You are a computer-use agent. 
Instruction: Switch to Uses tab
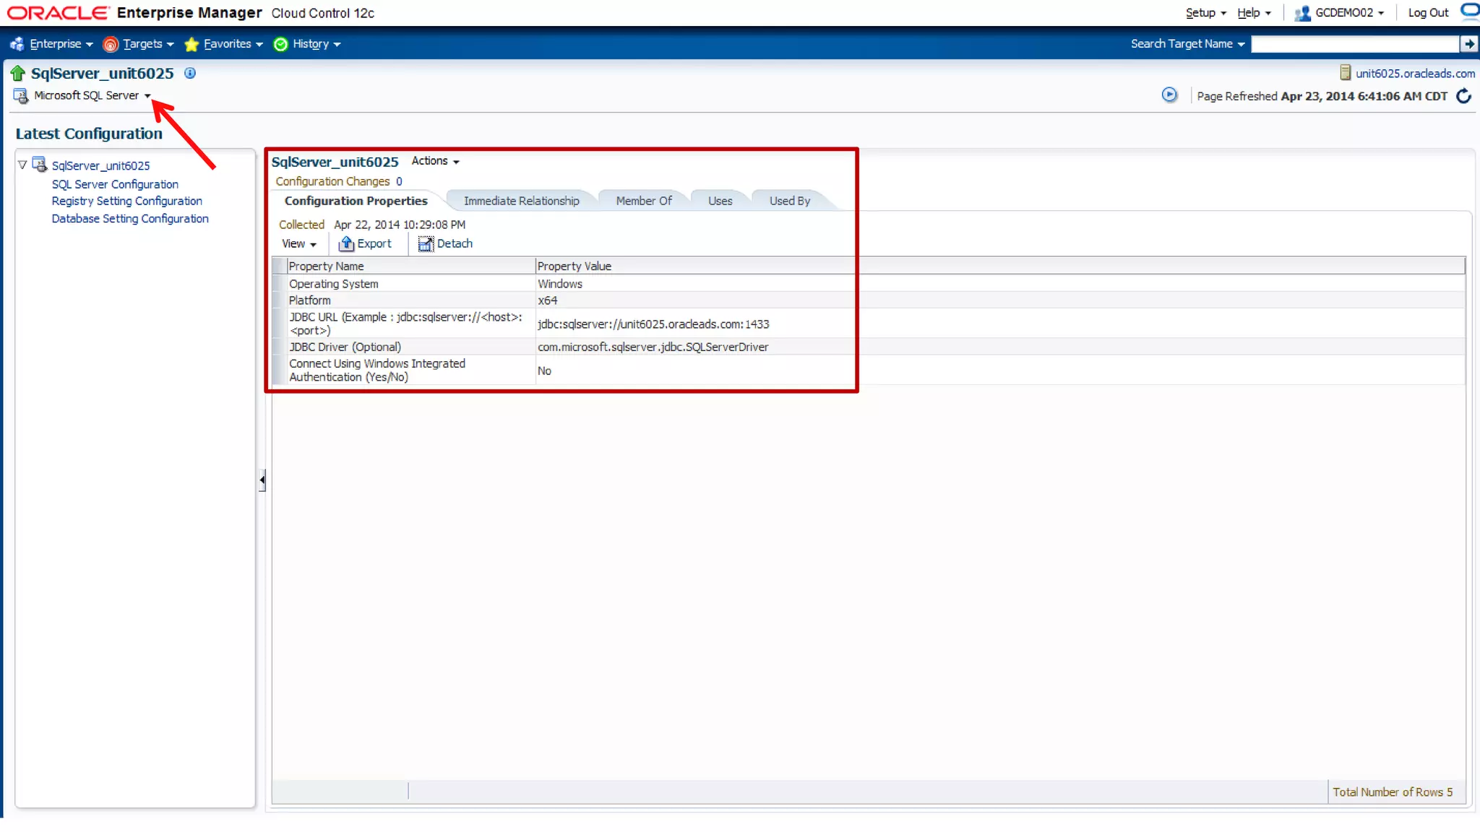click(x=720, y=201)
